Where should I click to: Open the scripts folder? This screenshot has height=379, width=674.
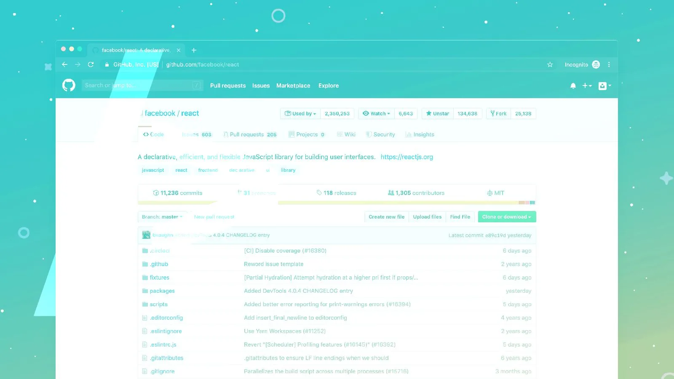(x=158, y=304)
